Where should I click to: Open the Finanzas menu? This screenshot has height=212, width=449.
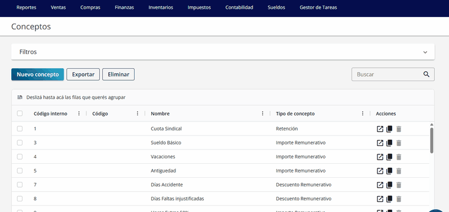pyautogui.click(x=124, y=8)
